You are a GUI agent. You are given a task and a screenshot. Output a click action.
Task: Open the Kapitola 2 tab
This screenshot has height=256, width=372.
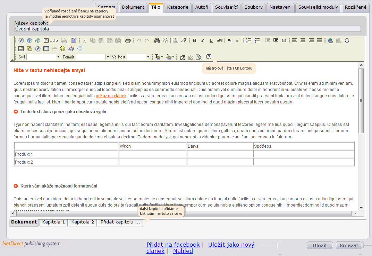(x=83, y=222)
